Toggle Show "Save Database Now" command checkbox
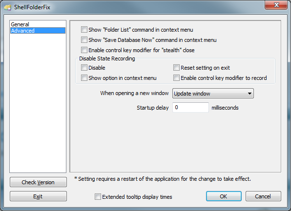This screenshot has height=211, width=291. point(84,40)
